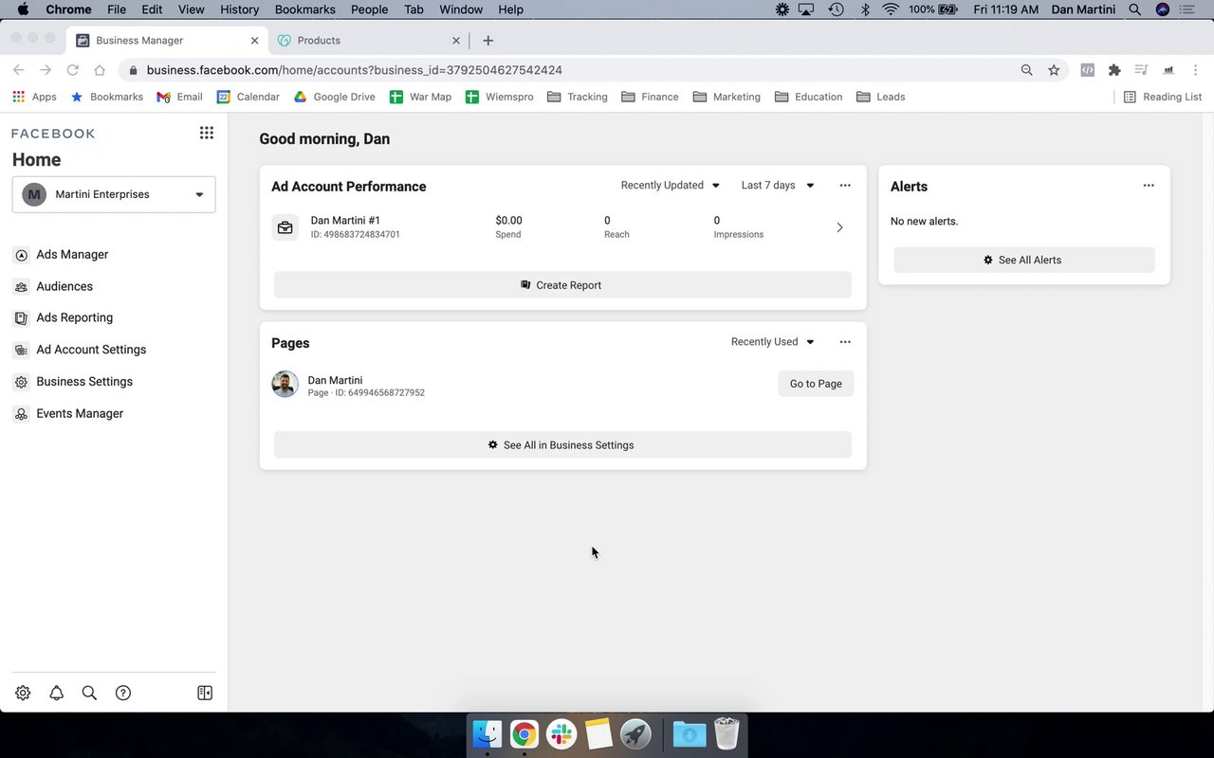The height and width of the screenshot is (758, 1214).
Task: Open the Marketing bookmarks folder
Action: [727, 97]
